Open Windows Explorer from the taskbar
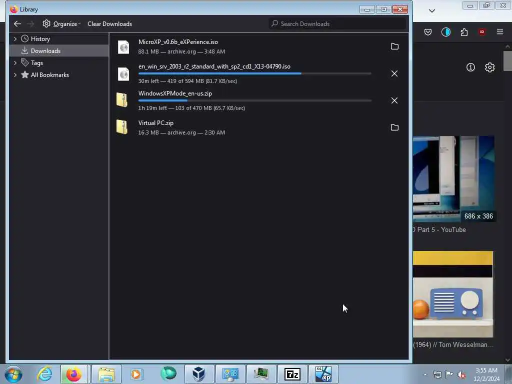Screen dimensions: 512x384 [106, 374]
